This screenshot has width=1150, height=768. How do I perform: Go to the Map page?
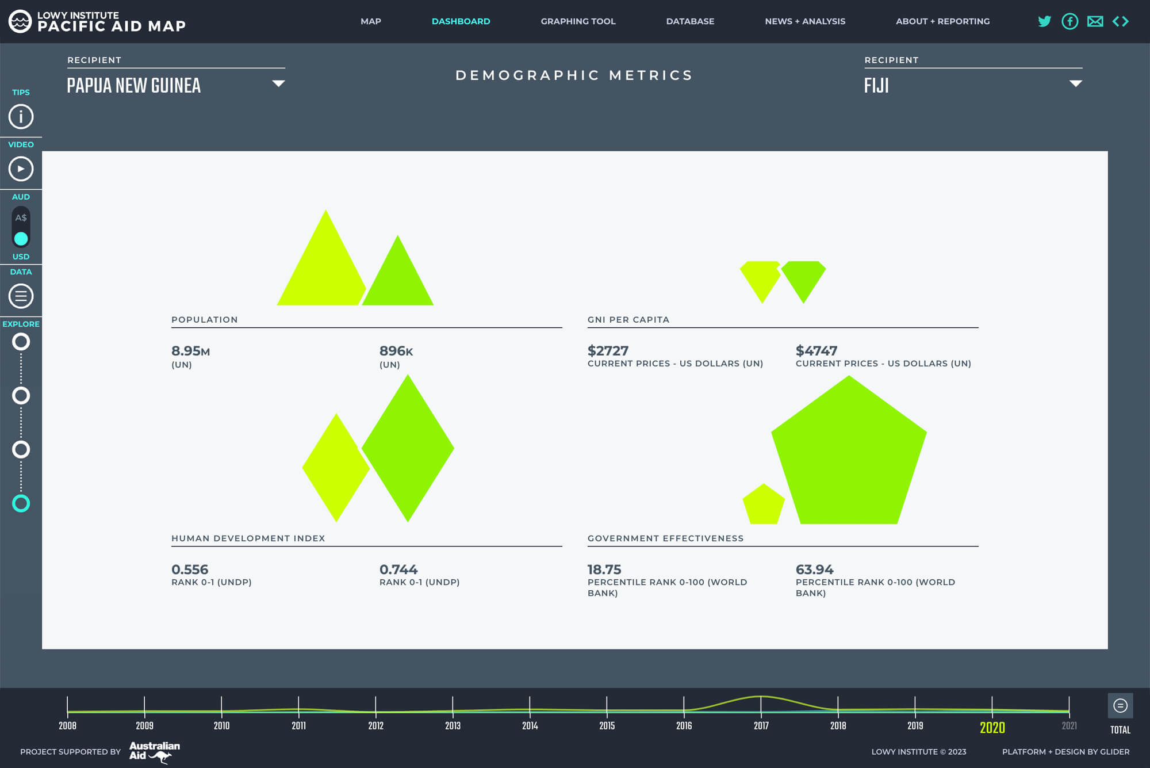(371, 21)
